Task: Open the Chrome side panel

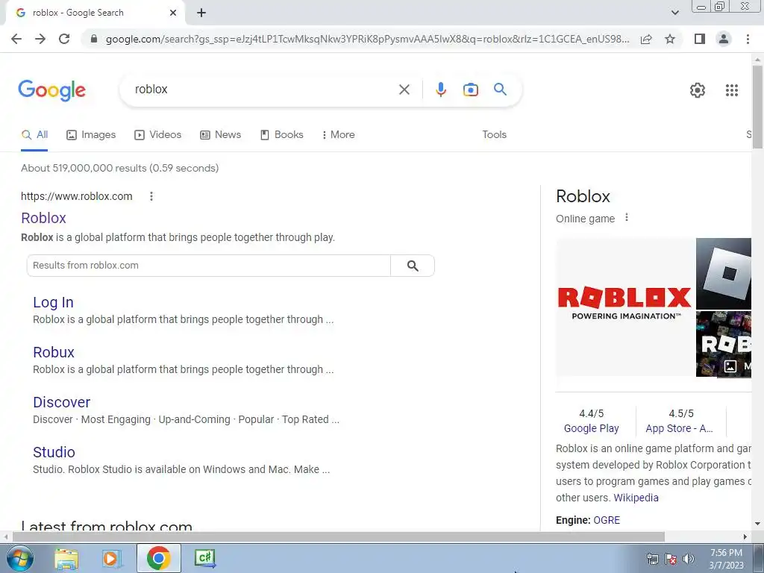Action: (x=700, y=39)
